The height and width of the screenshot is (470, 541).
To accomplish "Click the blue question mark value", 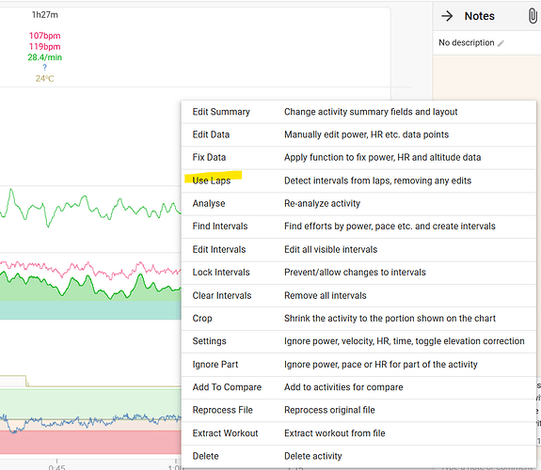I will coord(44,68).
